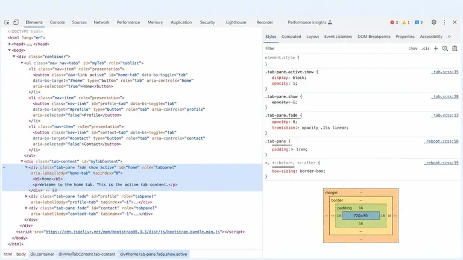Select the h5 Home element line
Screen dimensions: 463x260
click(x=48, y=179)
